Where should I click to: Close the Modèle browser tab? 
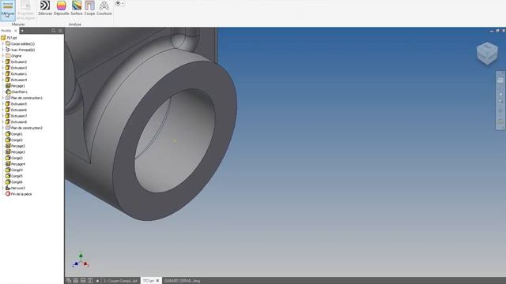click(x=16, y=31)
